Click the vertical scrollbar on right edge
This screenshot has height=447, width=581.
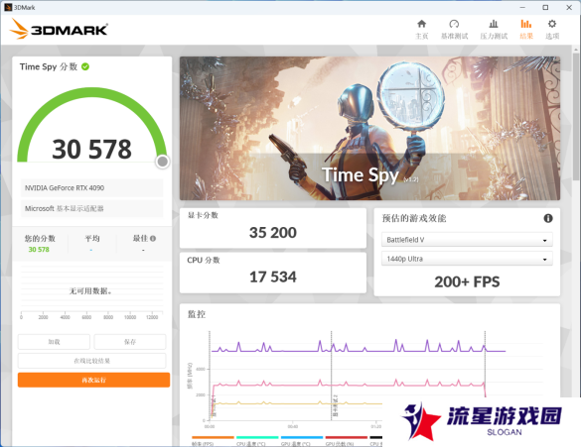tap(576, 111)
